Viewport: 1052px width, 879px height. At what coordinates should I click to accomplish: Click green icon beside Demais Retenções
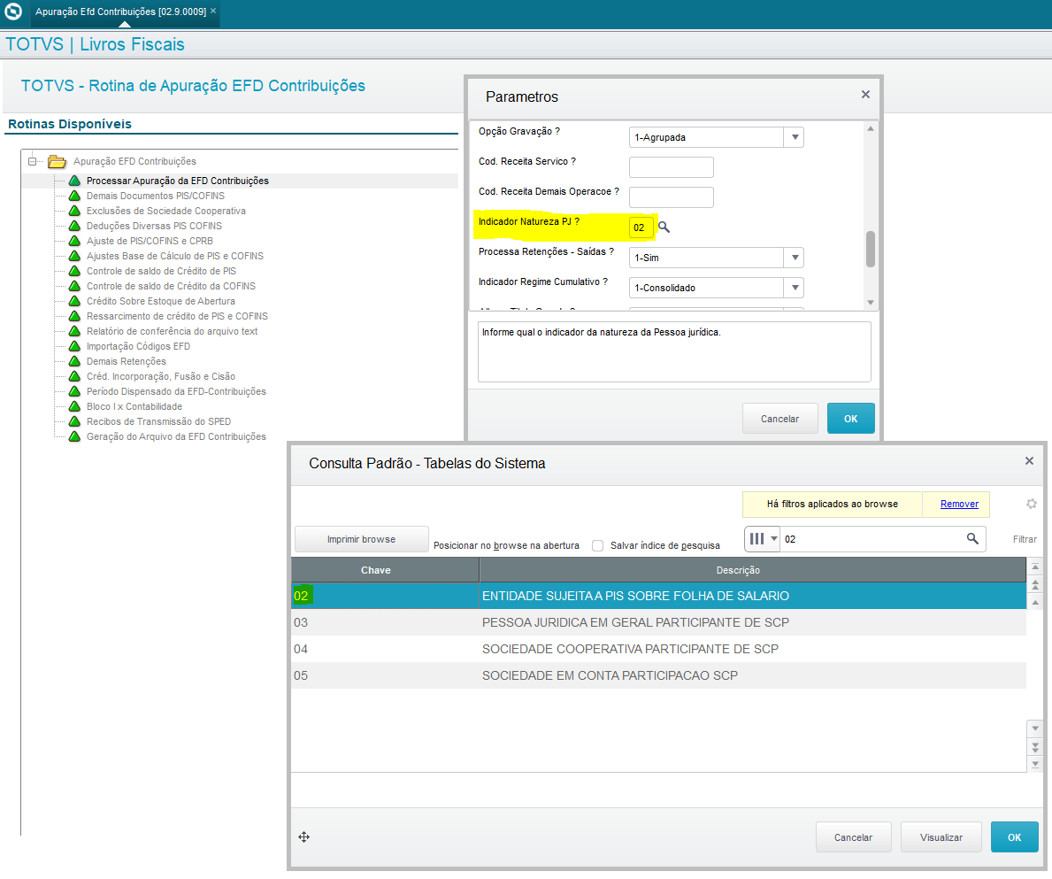click(x=74, y=361)
